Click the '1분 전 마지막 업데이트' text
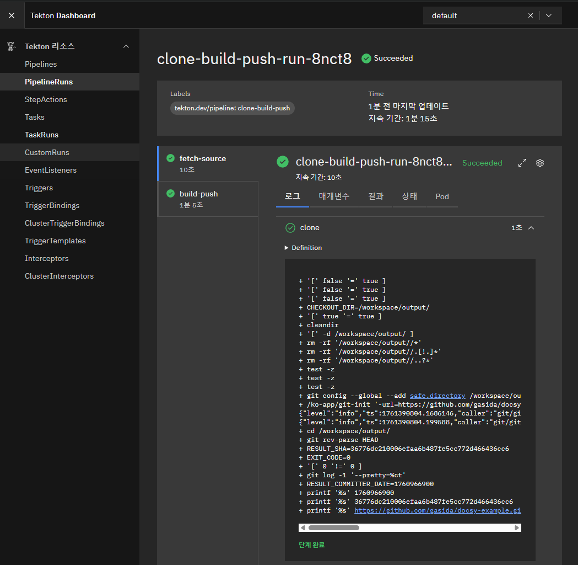Viewport: 578px width, 565px height. coord(408,106)
